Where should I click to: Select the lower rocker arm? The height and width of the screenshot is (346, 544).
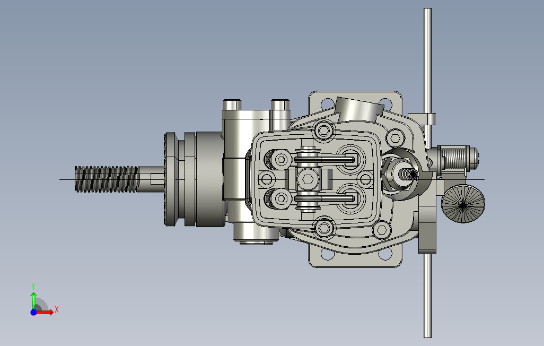(x=326, y=199)
